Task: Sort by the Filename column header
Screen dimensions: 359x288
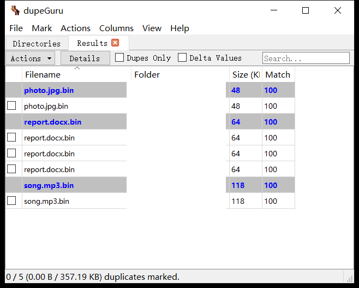Action: click(76, 75)
